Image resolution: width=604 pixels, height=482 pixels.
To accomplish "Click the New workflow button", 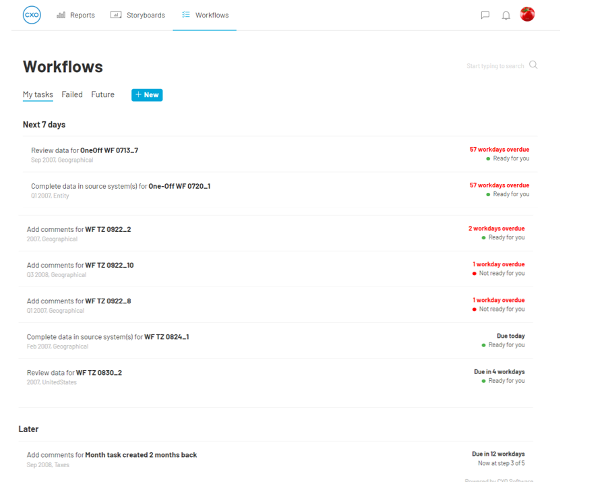I will pos(147,95).
